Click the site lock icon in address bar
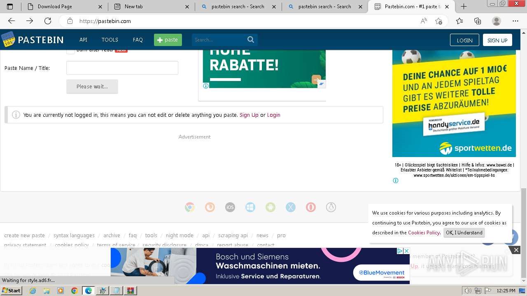Image resolution: width=527 pixels, height=296 pixels. (x=70, y=21)
